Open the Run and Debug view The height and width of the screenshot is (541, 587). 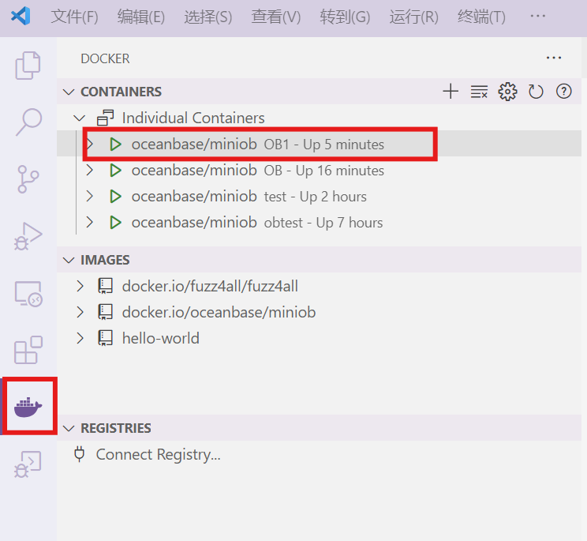[x=28, y=236]
